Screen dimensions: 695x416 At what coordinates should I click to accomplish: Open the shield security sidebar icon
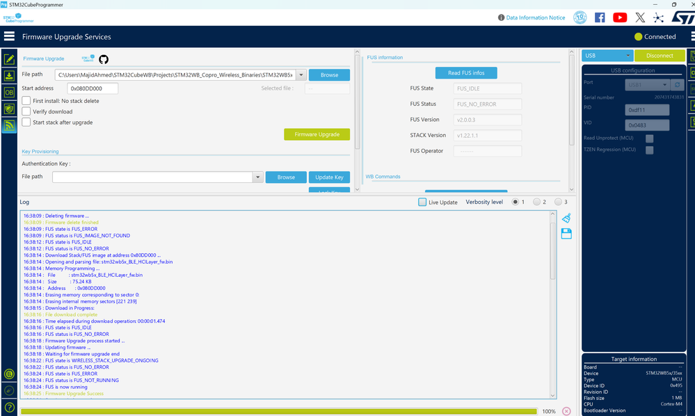click(x=9, y=109)
